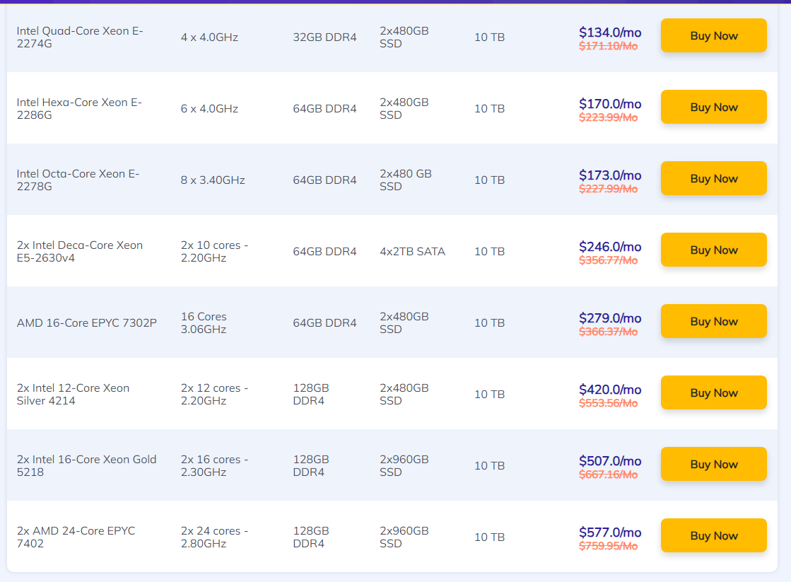Click Buy Now for Xeon Gold 5218
This screenshot has height=582, width=791.
tap(713, 465)
